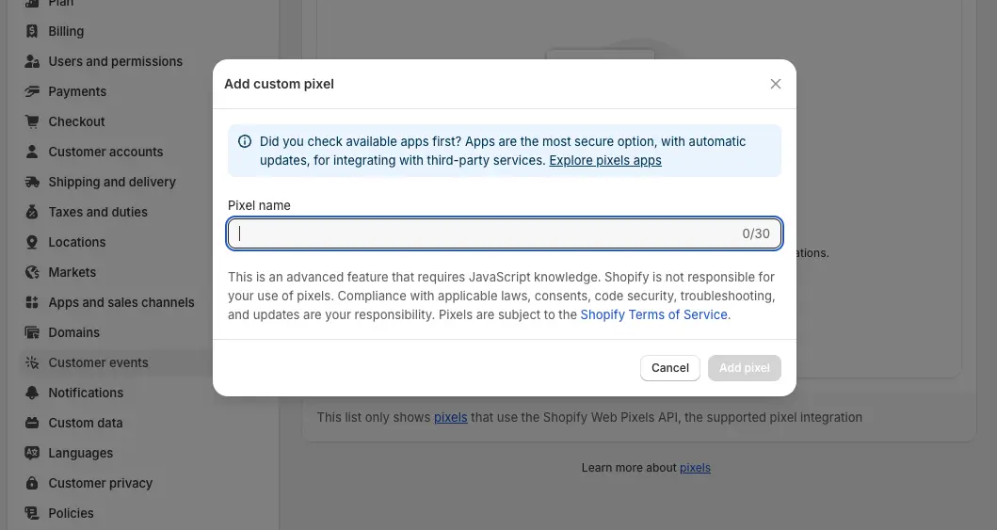997x530 pixels.
Task: Click the Add pixel button
Action: point(744,368)
